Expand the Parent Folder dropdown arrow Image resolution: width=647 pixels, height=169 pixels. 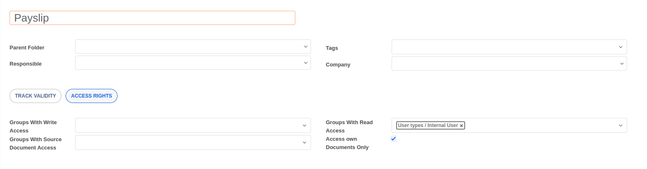[306, 47]
